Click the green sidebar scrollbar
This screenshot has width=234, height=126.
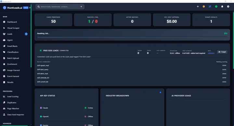tap(31, 36)
